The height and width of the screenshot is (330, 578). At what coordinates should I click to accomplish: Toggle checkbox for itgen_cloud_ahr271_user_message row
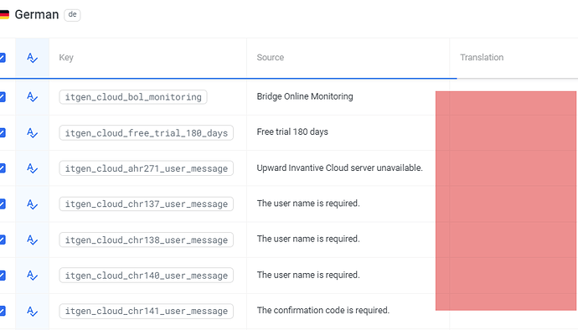point(3,168)
